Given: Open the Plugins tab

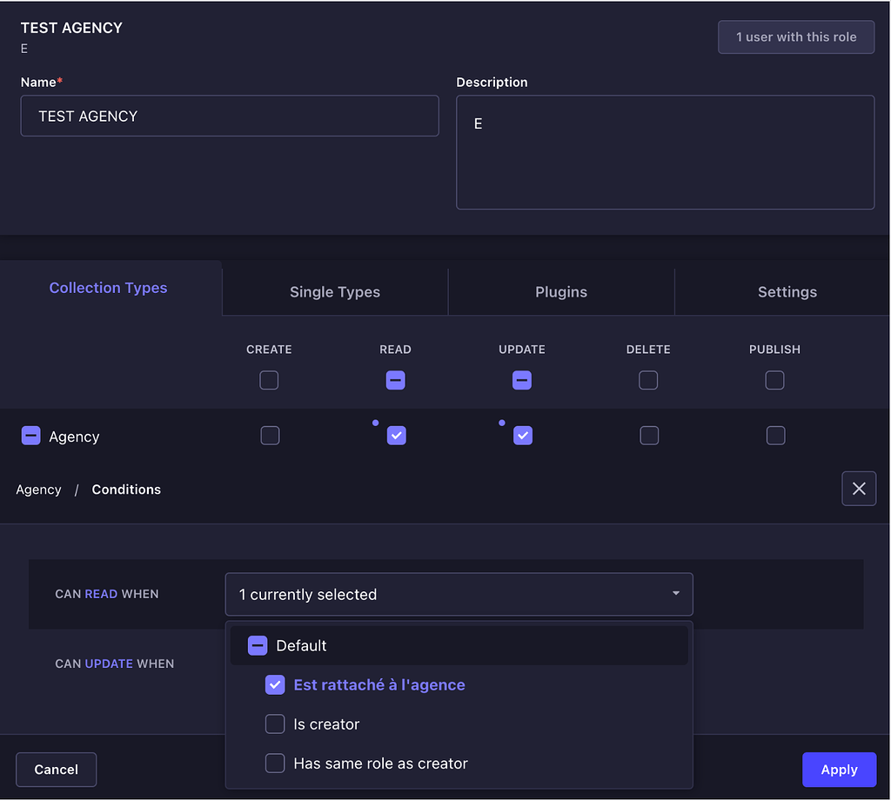Looking at the screenshot, I should [561, 291].
